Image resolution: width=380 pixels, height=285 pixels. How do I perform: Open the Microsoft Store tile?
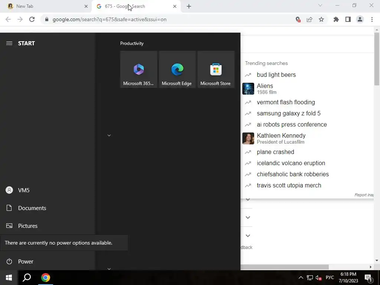(x=216, y=69)
